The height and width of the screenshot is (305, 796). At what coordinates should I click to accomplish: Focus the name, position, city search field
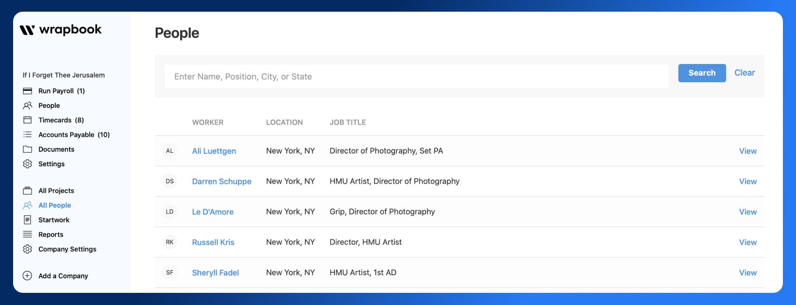point(416,77)
